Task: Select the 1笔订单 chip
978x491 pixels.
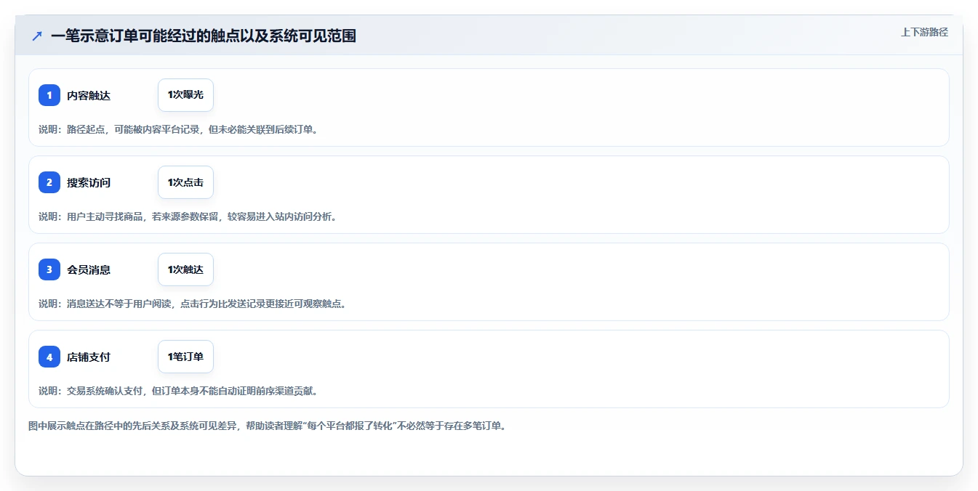Action: click(x=185, y=357)
